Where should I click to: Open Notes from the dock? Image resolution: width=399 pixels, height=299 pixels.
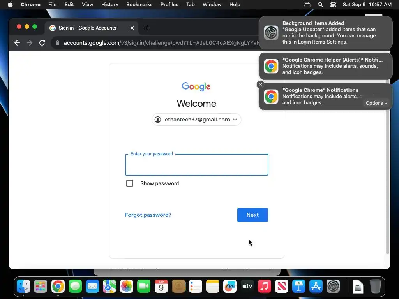click(x=213, y=287)
